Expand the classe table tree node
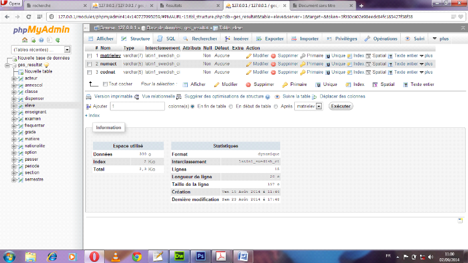Screen dimensions: 468x263 click(x=13, y=92)
